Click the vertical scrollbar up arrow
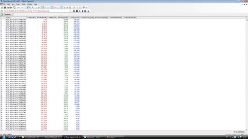The image size is (248, 139). [x=247, y=17]
